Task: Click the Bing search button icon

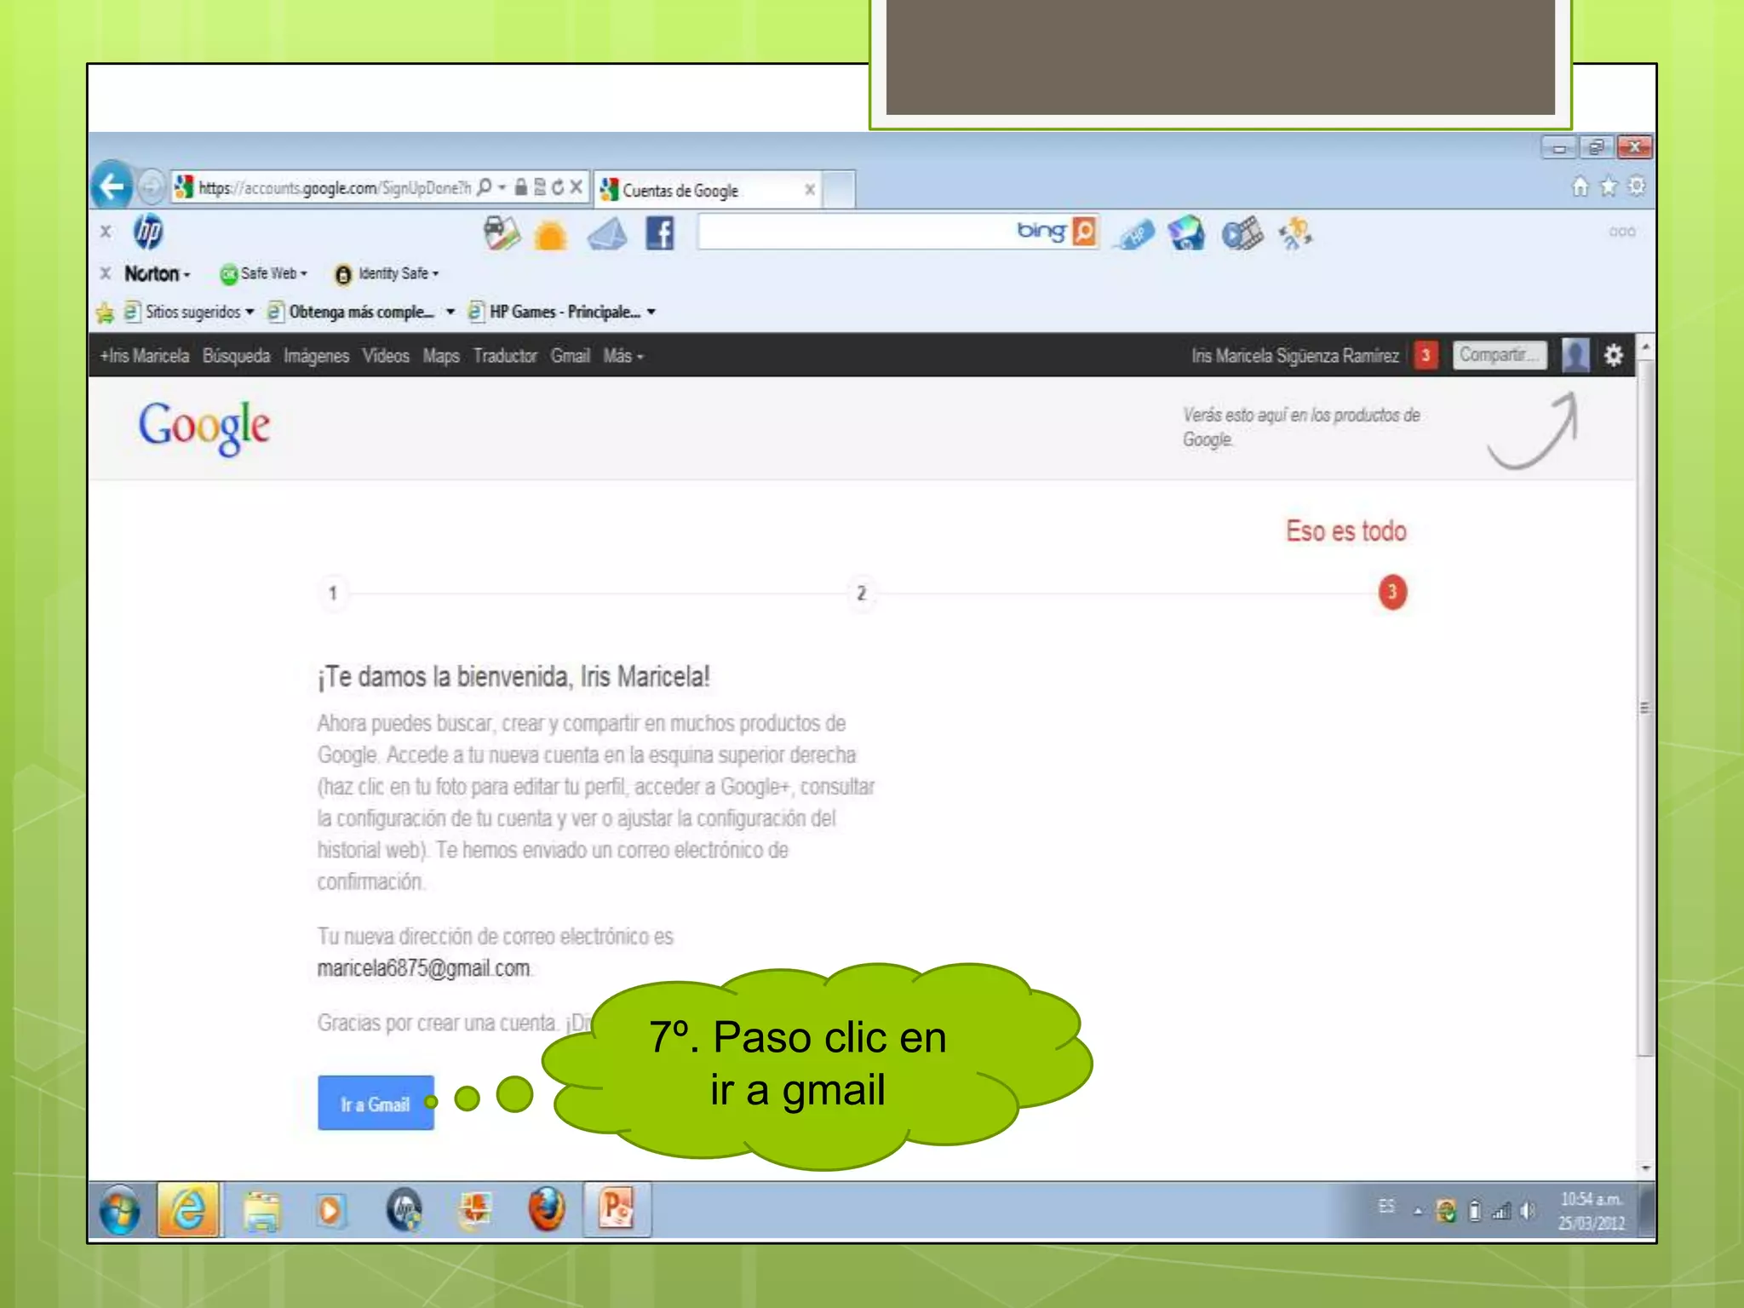Action: click(1084, 232)
